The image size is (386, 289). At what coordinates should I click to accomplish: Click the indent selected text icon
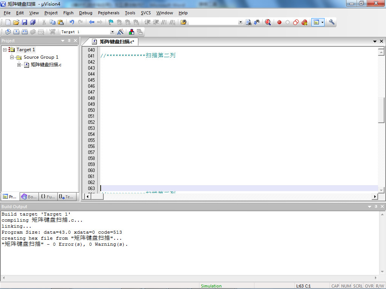(147, 22)
